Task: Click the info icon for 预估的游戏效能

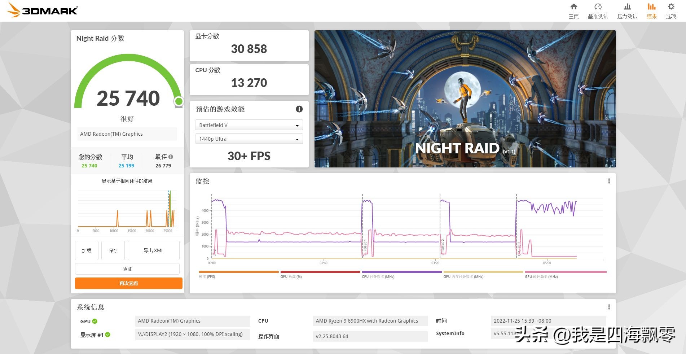Action: [299, 109]
